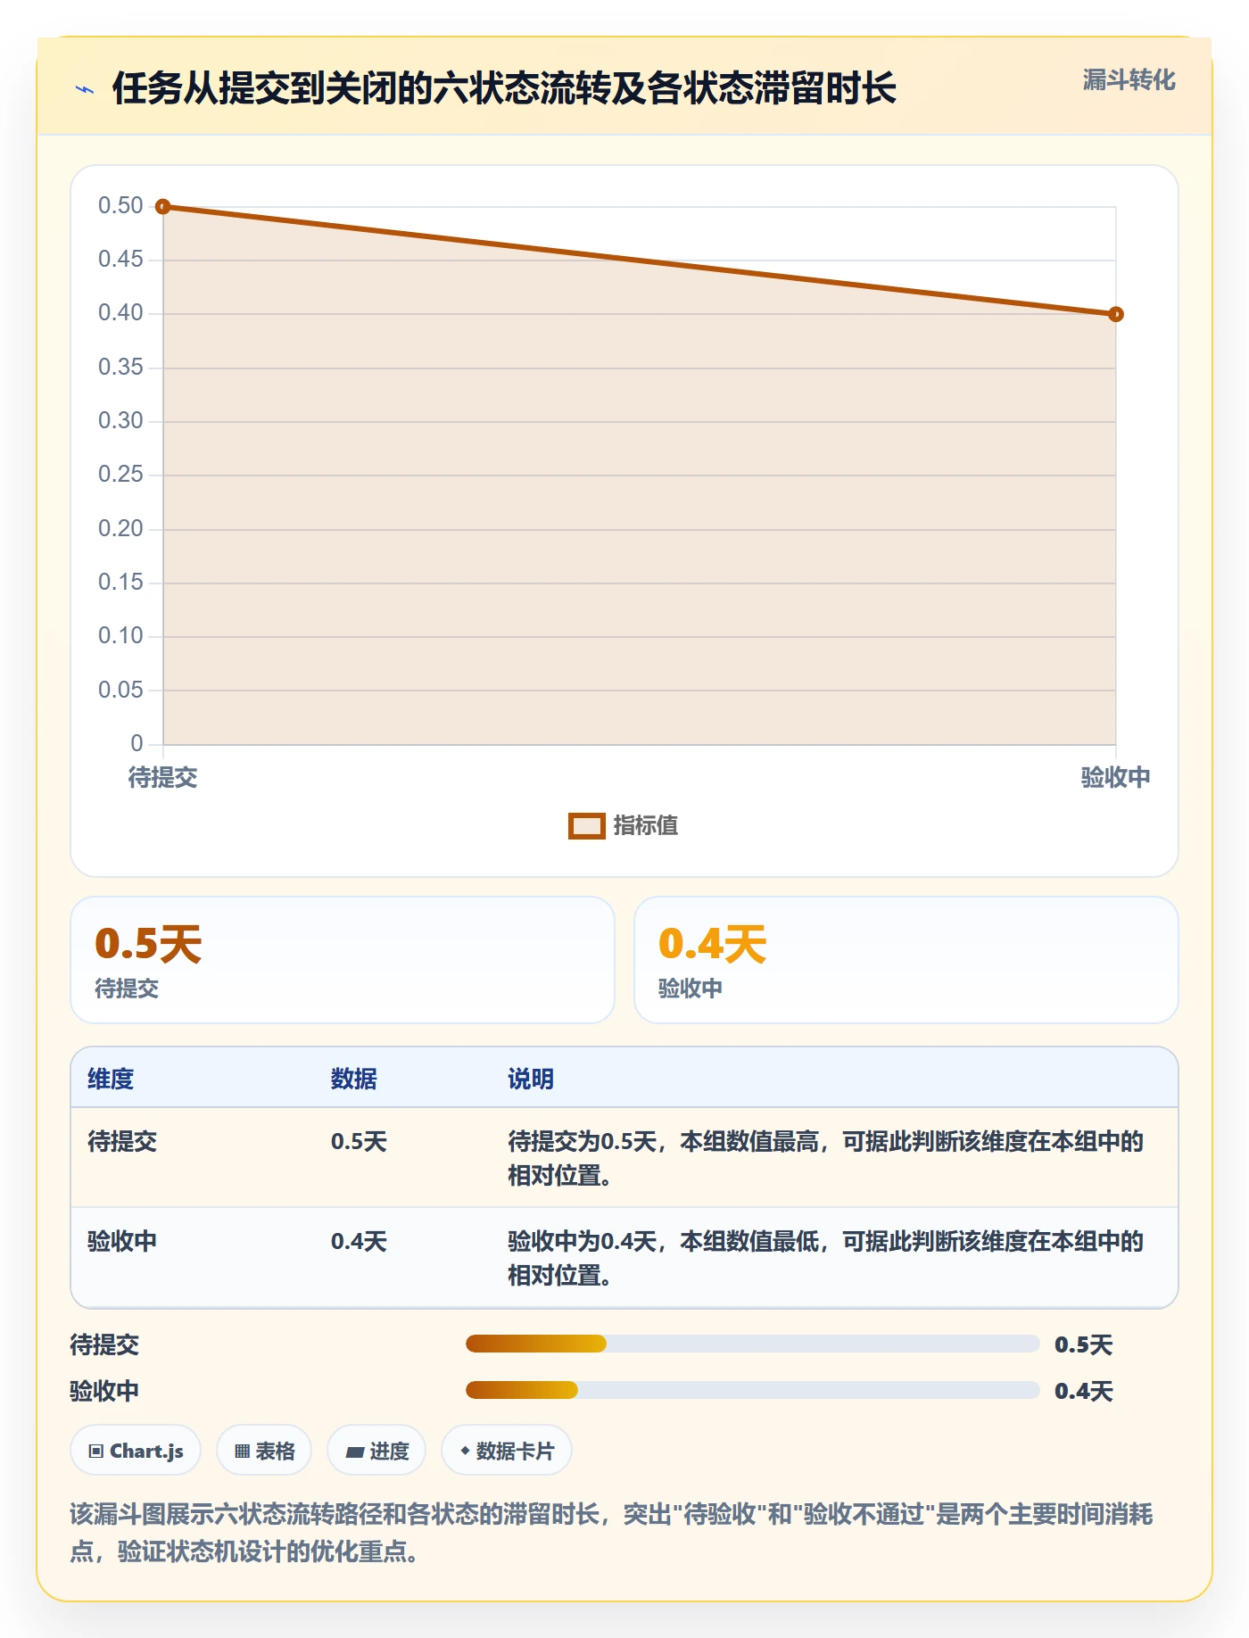
Task: Click the lightning icon beside the title
Action: [85, 89]
